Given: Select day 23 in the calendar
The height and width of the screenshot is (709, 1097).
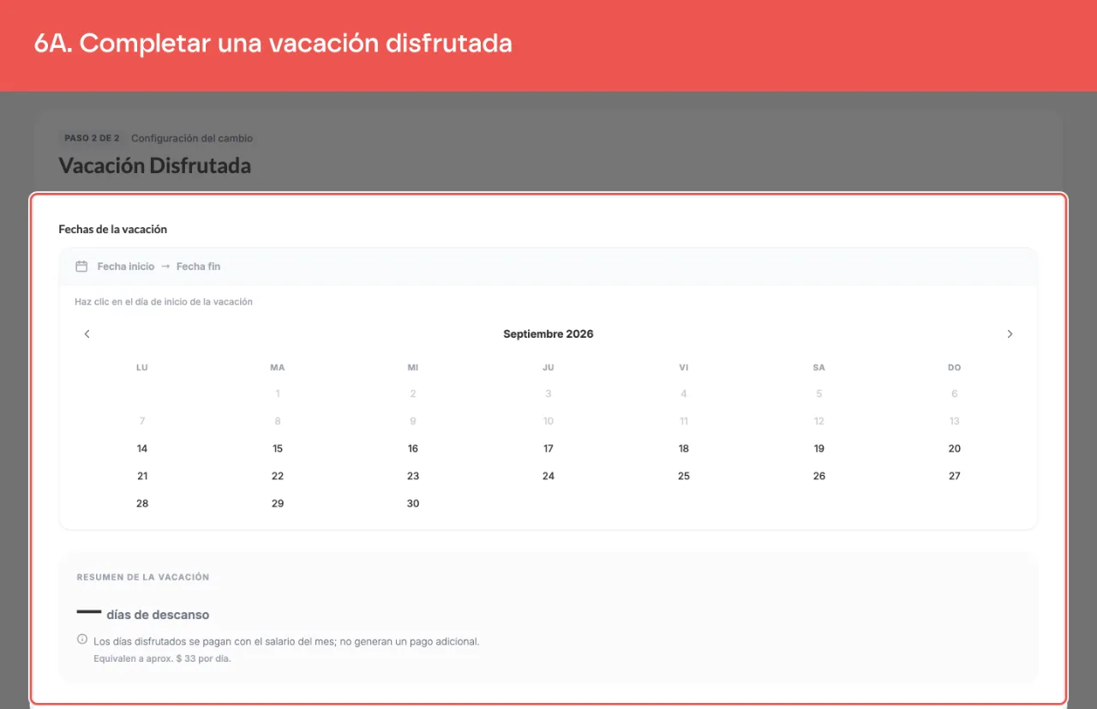Looking at the screenshot, I should tap(413, 476).
